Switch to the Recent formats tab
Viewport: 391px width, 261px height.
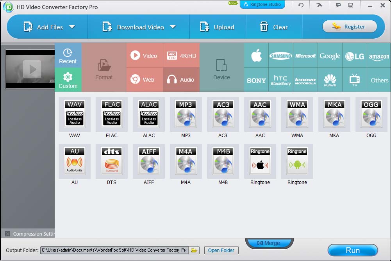coord(68,55)
